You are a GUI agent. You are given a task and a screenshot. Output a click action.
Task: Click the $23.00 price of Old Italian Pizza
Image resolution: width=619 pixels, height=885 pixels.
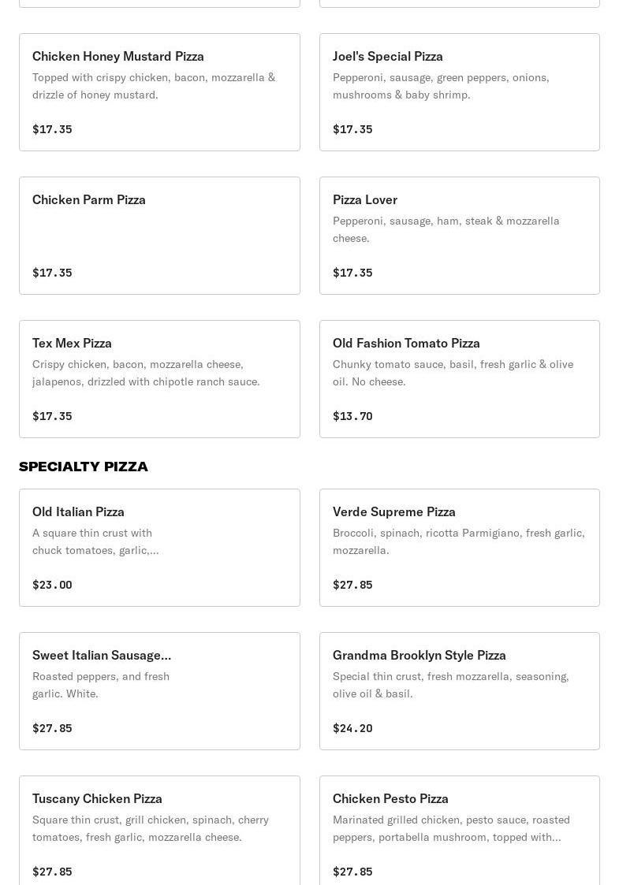[52, 585]
